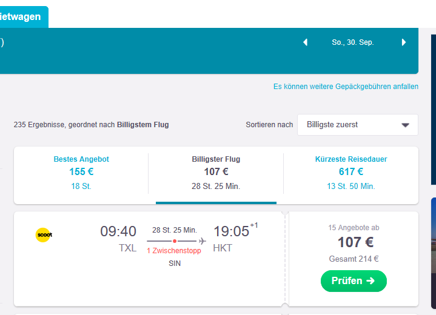Click the Sortieren nach label
436x315 pixels.
[x=269, y=125]
